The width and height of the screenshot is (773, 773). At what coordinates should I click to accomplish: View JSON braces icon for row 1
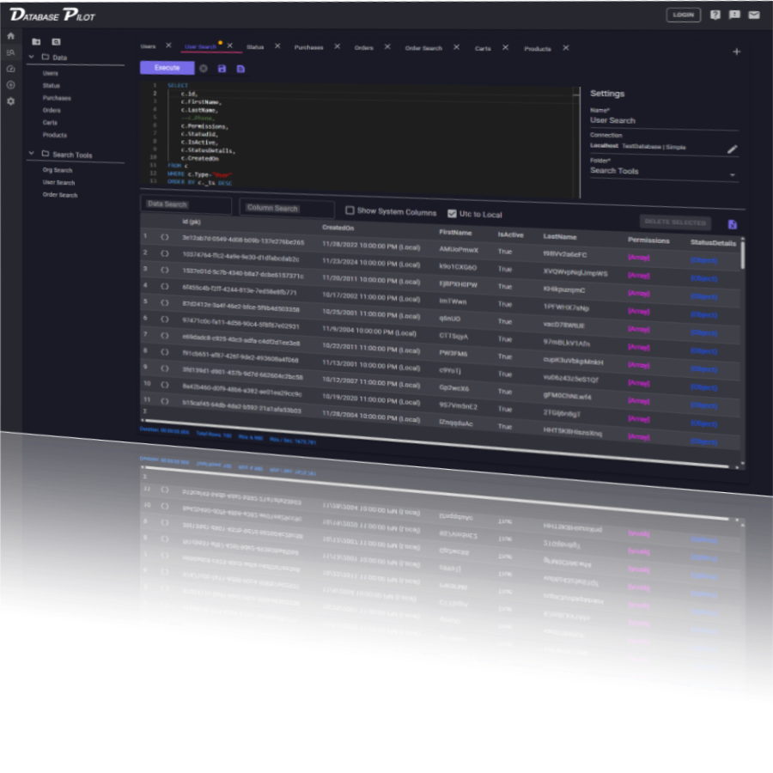point(165,237)
